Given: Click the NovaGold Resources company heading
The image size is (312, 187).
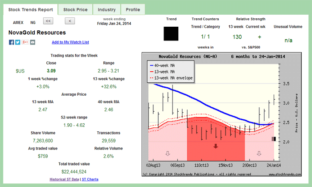Looking at the screenshot, I should 37,33.
